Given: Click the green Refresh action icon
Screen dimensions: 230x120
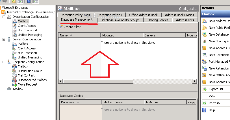Looking at the screenshot, I should [204, 103].
